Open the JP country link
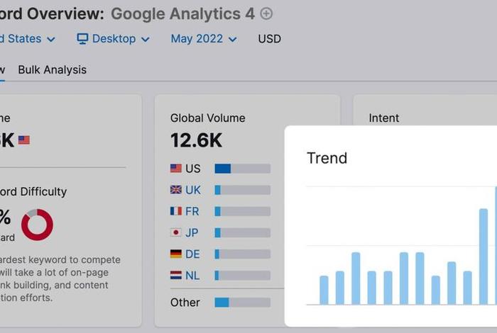Image resolution: width=497 pixels, height=333 pixels. point(192,233)
